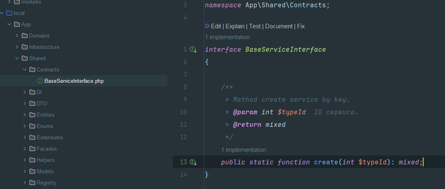Click the Models folder icon
Image resolution: width=445 pixels, height=189 pixels.
coord(32,171)
